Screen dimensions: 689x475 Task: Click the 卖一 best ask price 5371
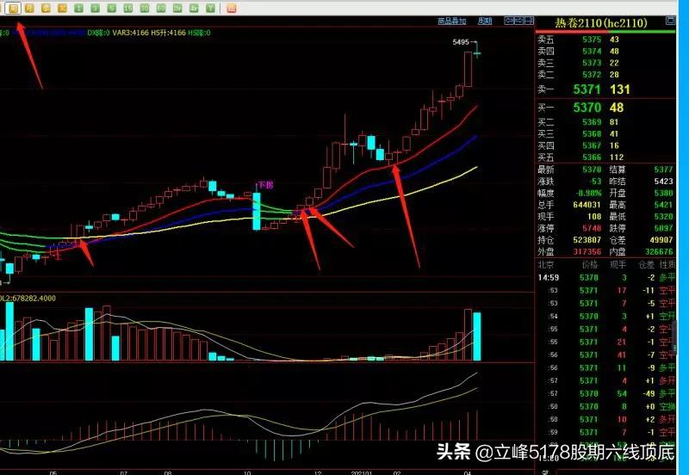587,89
